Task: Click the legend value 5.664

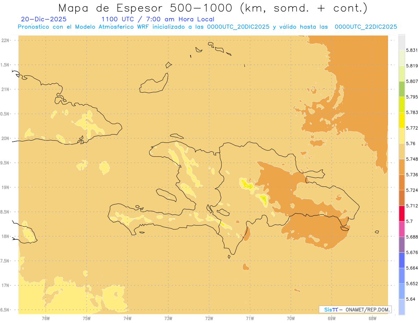Action: coord(412,268)
